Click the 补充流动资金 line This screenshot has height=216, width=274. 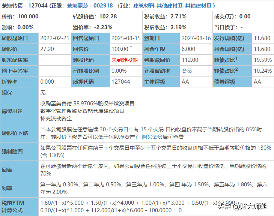click(x=56, y=118)
